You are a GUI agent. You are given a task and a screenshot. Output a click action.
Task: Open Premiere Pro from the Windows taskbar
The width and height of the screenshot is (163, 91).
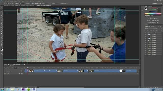23,89
